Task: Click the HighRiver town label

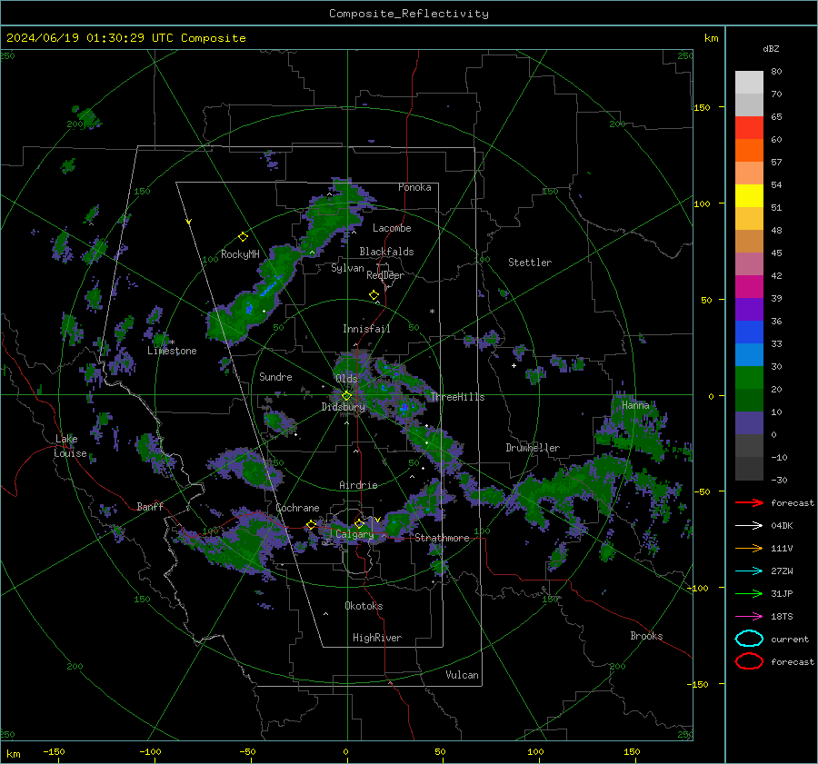Action: click(376, 638)
